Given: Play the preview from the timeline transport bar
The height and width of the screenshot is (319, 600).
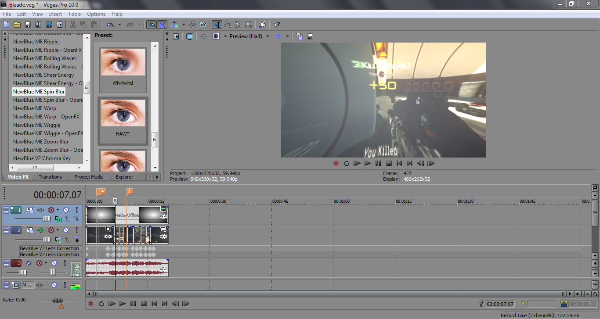Looking at the screenshot, I should pyautogui.click(x=123, y=304).
